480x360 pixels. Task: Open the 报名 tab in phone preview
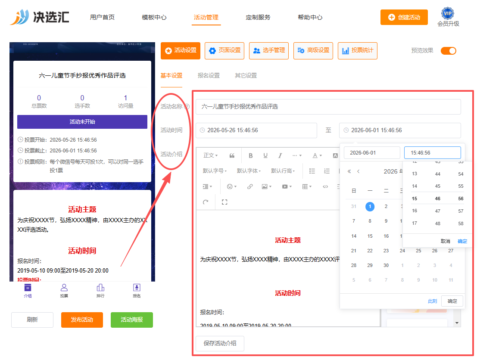pyautogui.click(x=137, y=291)
